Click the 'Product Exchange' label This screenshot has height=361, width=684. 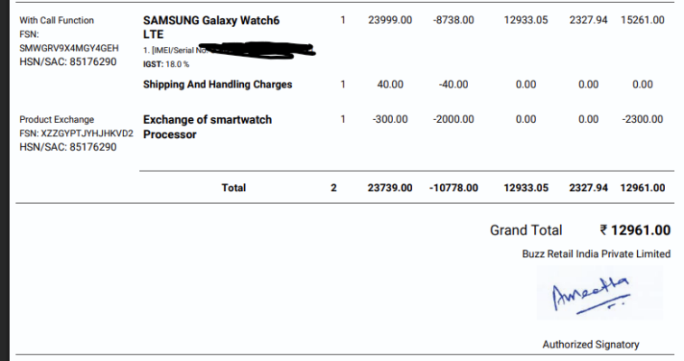(57, 119)
